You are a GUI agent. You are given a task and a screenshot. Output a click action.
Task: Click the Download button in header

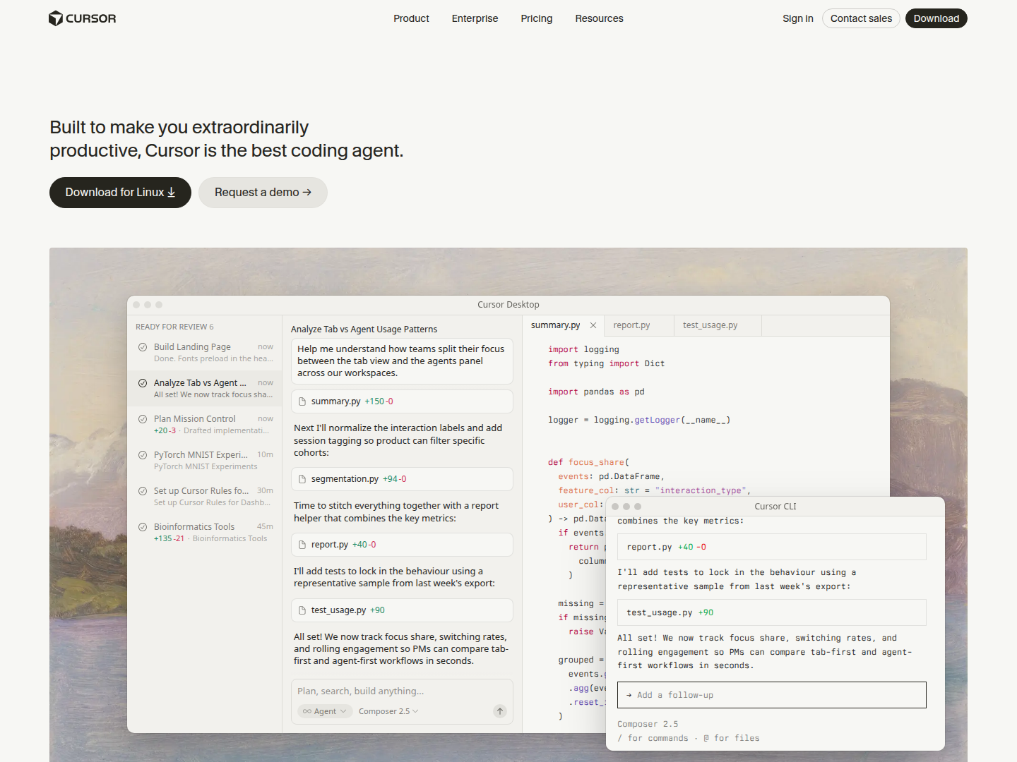pos(936,18)
